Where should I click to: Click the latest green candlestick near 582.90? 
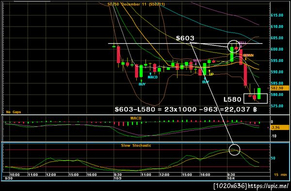pyautogui.click(x=259, y=94)
